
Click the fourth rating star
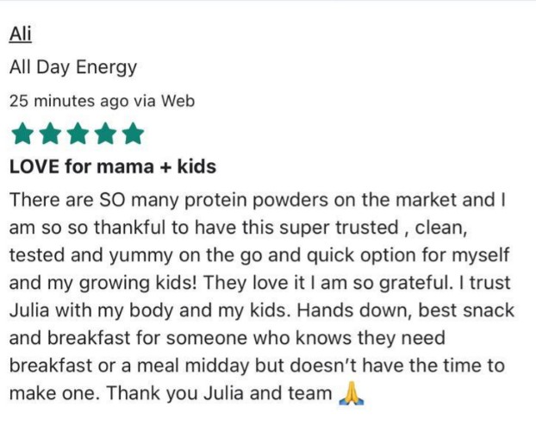click(105, 134)
